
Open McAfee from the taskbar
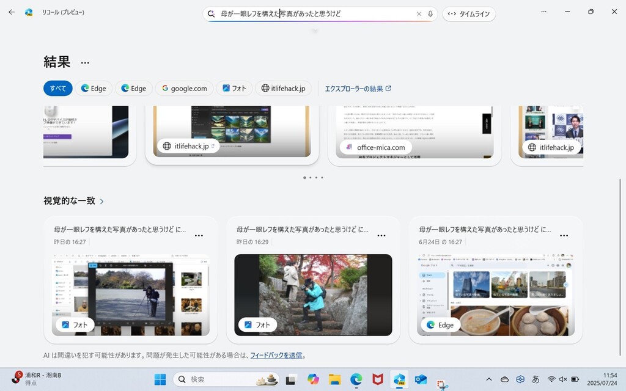click(378, 379)
